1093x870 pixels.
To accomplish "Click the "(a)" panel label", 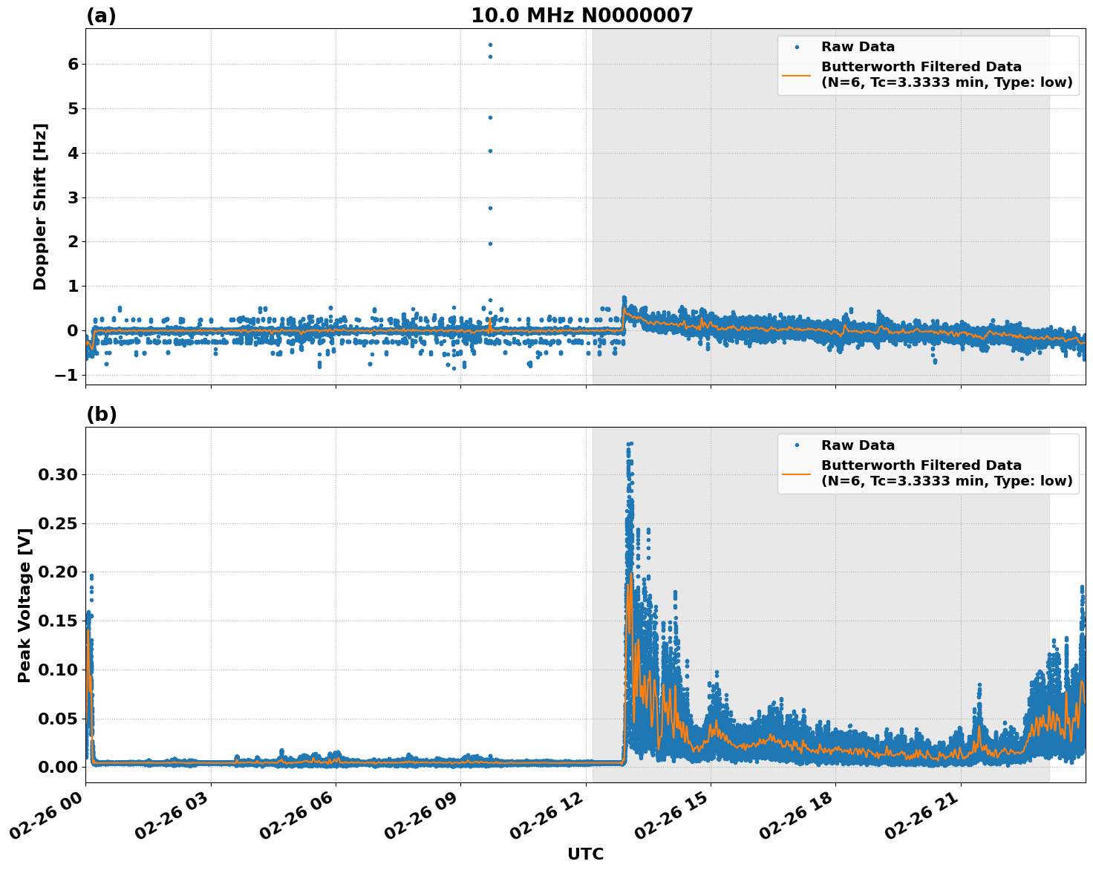I will pos(101,16).
